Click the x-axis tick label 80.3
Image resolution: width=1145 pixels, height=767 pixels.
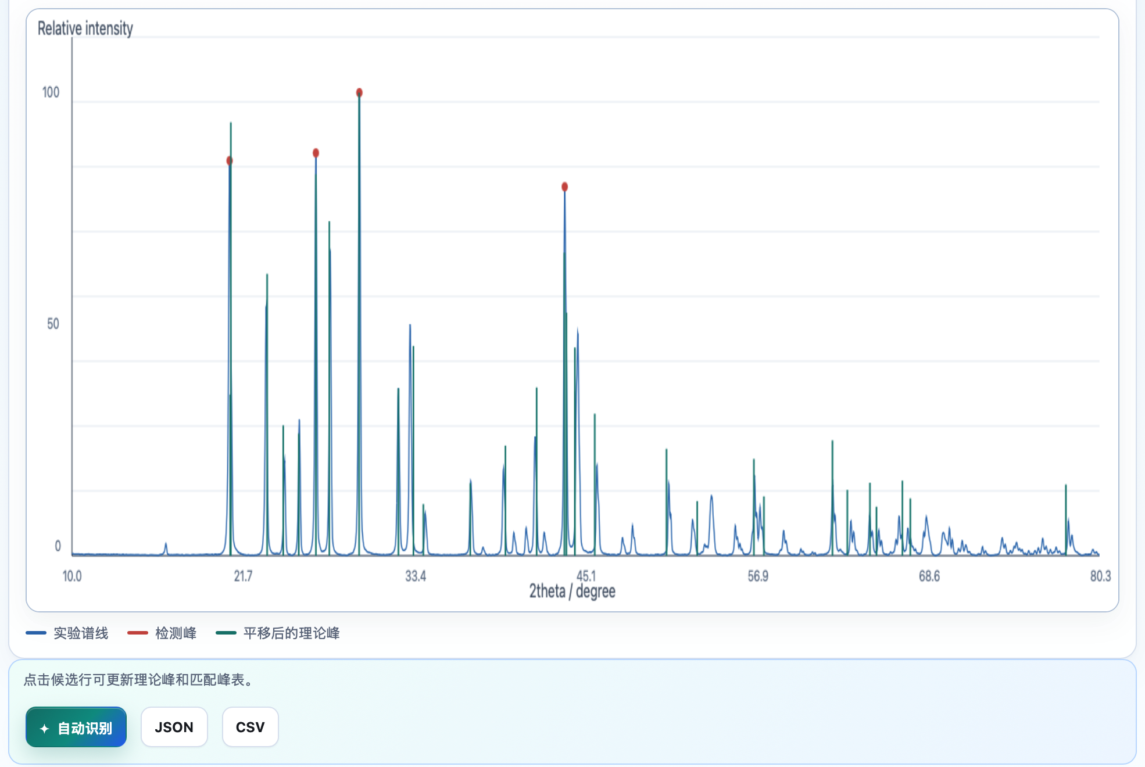1100,576
